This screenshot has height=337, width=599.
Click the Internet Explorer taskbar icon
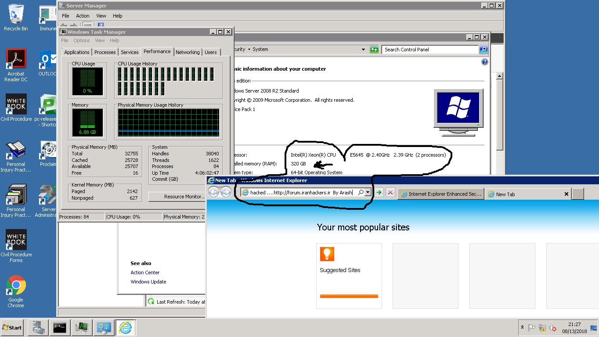pyautogui.click(x=125, y=327)
